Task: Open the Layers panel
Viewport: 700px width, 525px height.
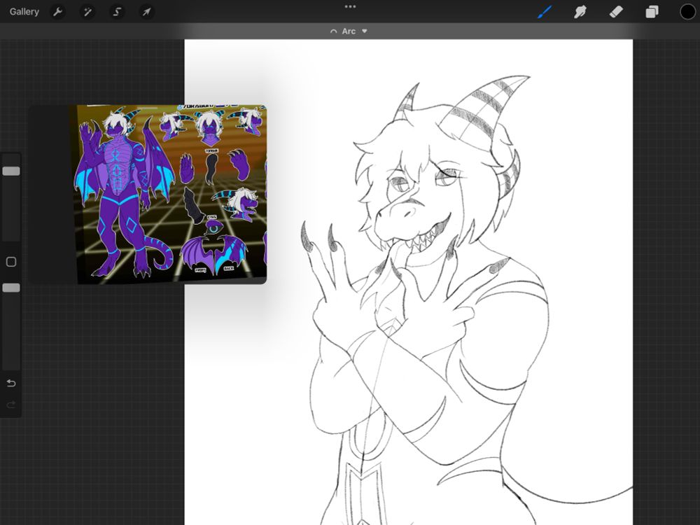Action: click(652, 12)
